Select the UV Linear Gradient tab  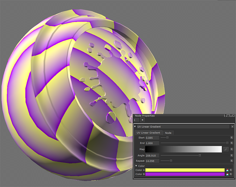(x=149, y=133)
